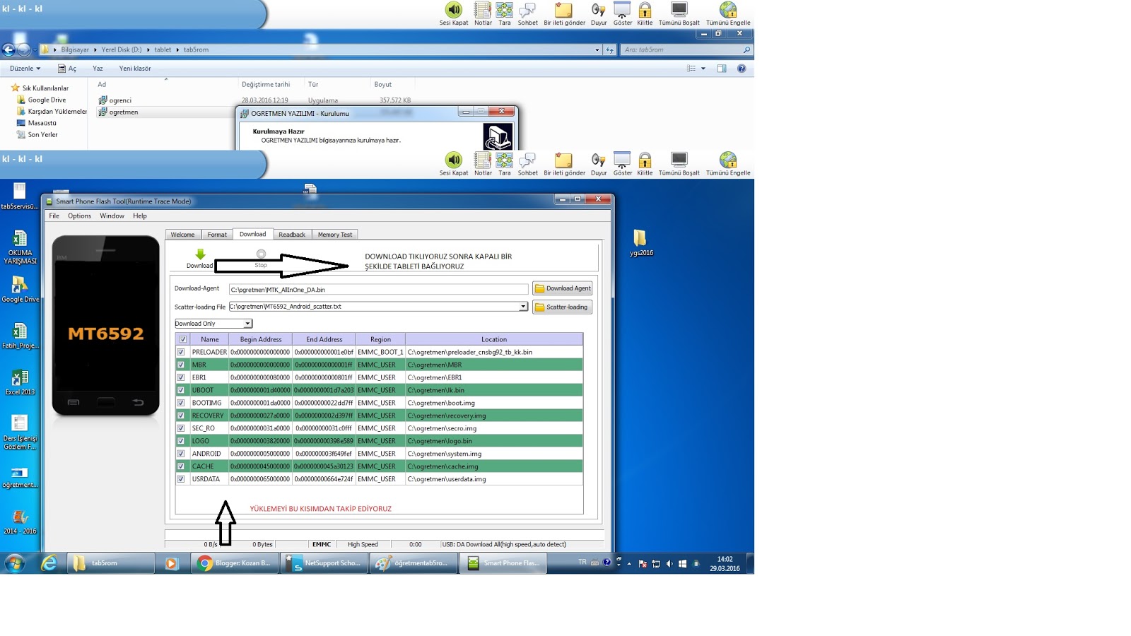
Task: Switch to Chrome Blogger taskbar window
Action: pos(235,563)
